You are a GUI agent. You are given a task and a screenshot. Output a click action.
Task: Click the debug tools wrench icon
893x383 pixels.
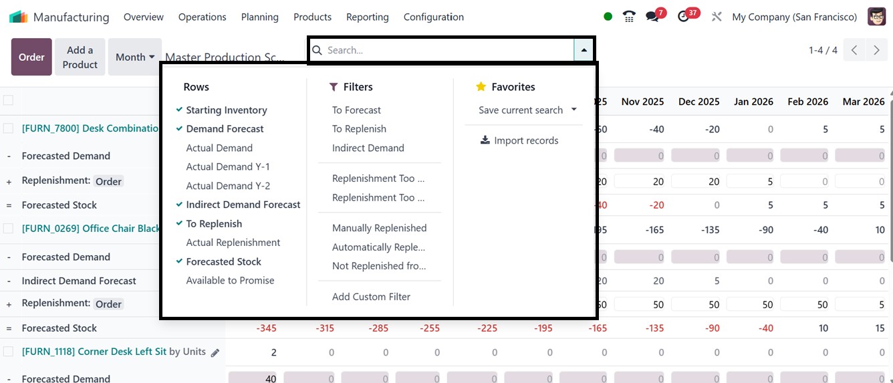pyautogui.click(x=717, y=17)
